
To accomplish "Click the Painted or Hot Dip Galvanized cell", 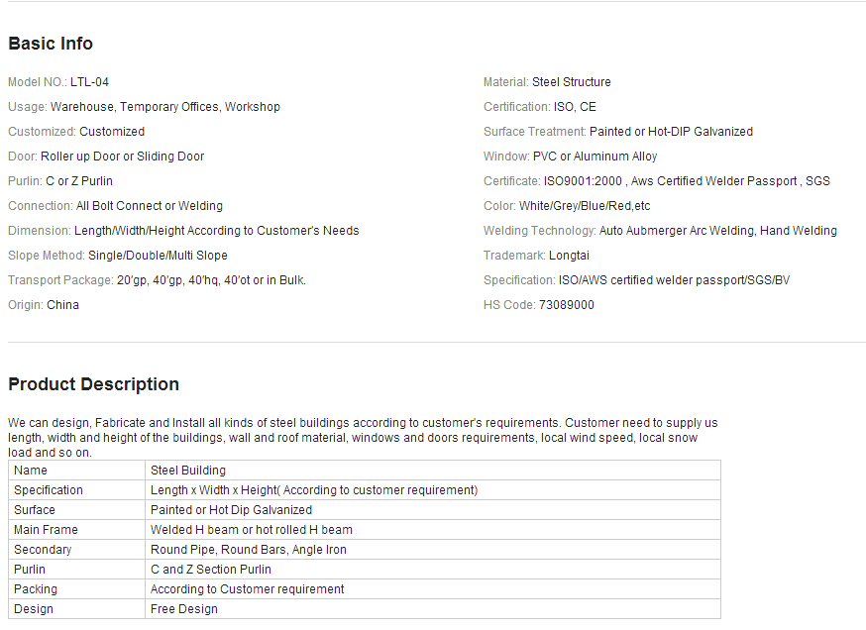I will click(432, 509).
